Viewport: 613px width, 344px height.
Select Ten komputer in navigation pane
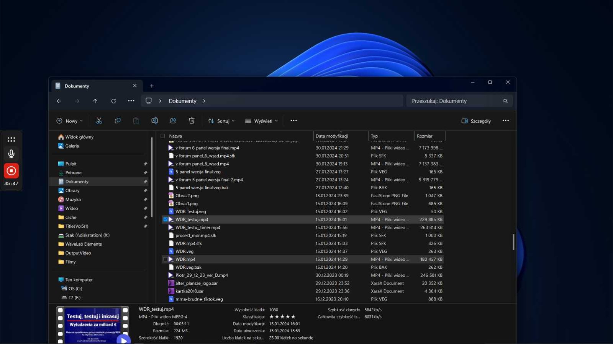tap(79, 280)
